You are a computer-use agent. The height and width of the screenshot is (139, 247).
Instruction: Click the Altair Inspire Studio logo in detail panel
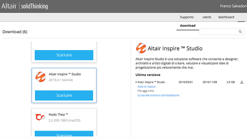[x=141, y=48]
